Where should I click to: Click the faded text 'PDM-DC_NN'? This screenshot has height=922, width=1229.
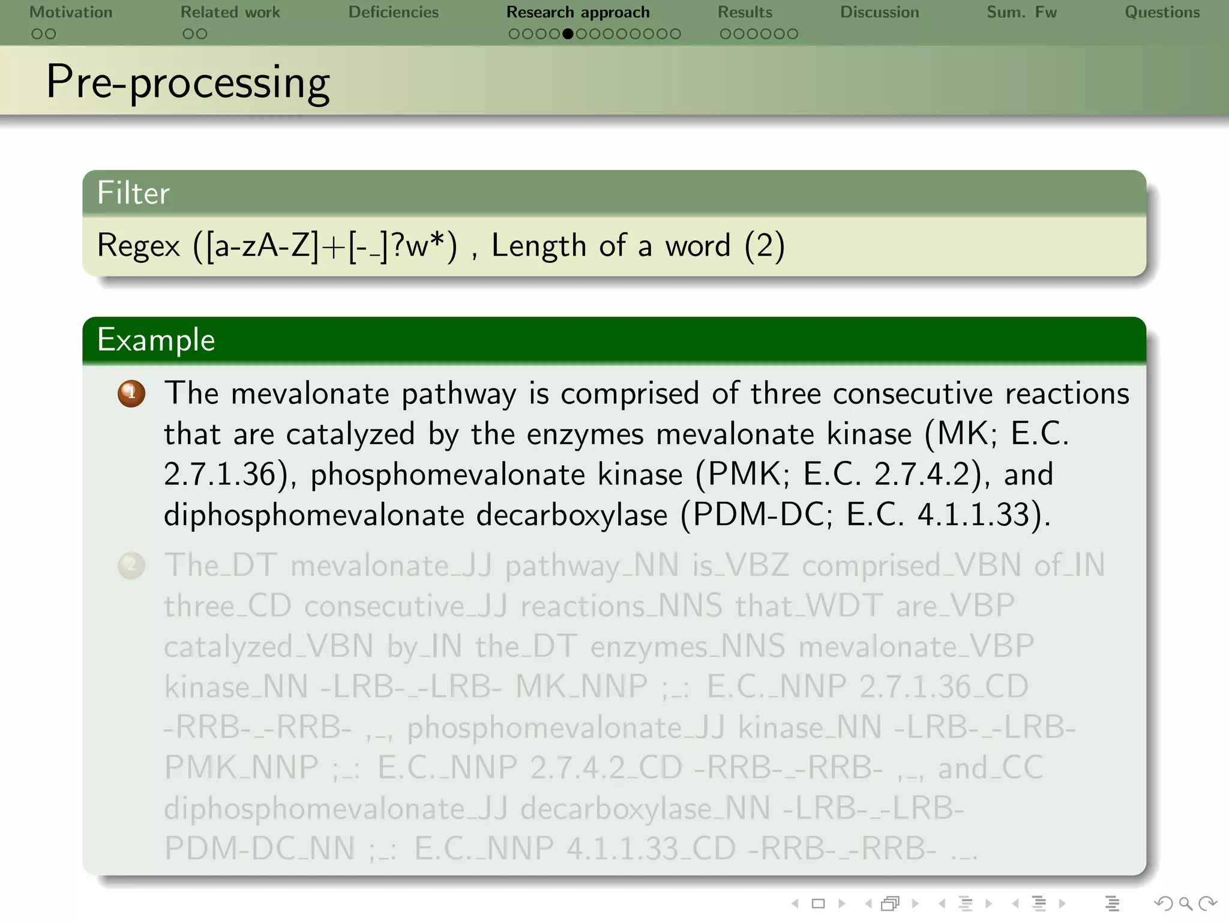click(259, 849)
